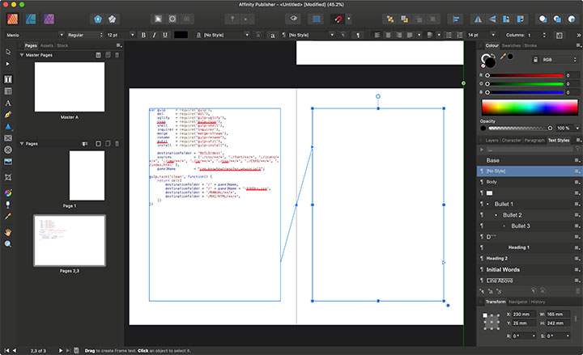
Task: Delete page using Pages section trash icon
Action: click(x=117, y=144)
